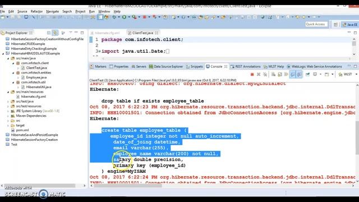The width and height of the screenshot is (359, 202).
Task: Click the Console horizontal scrollbar thumb
Action: coord(128,186)
